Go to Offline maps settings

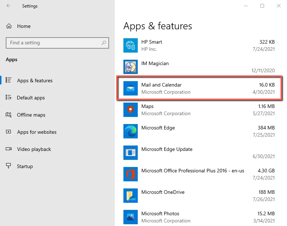(31, 115)
